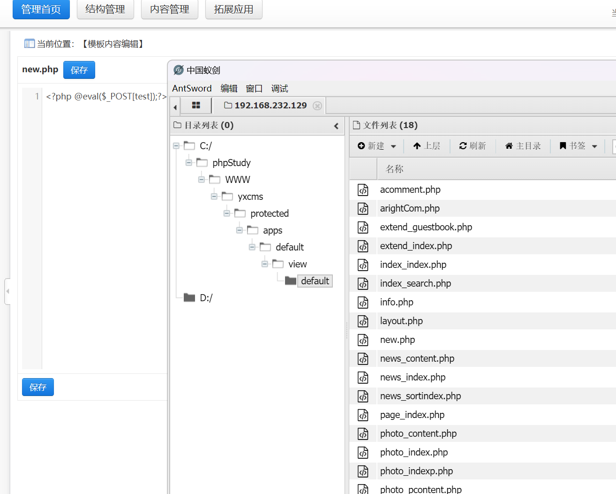Switch to 内容管理 tab
616x494 pixels.
tap(170, 9)
